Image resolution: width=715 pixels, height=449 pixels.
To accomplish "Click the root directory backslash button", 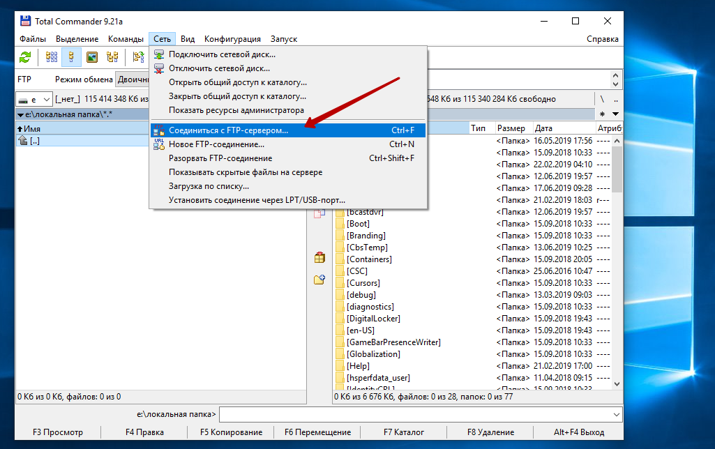I will coord(602,99).
